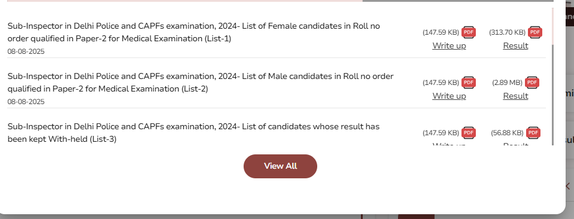574x219 pixels.
Task: Open the List-3 With-held write-up PDF icon
Action: coord(469,133)
